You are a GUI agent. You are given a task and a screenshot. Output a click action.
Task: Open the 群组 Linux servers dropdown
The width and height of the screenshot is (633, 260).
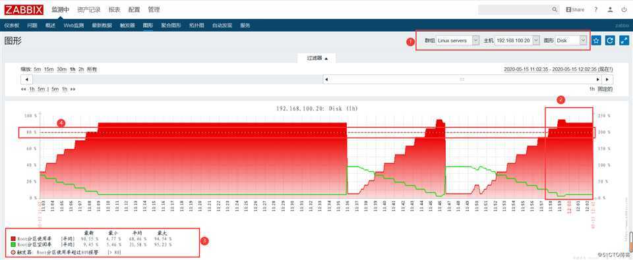pyautogui.click(x=458, y=41)
